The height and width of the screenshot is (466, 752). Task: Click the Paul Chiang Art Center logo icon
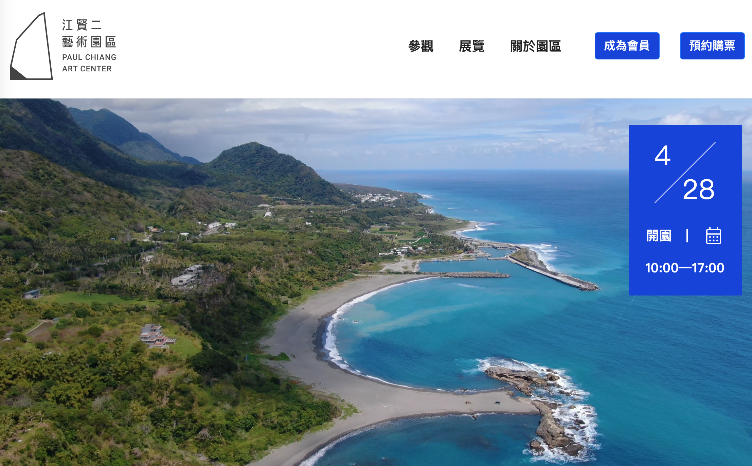point(32,46)
